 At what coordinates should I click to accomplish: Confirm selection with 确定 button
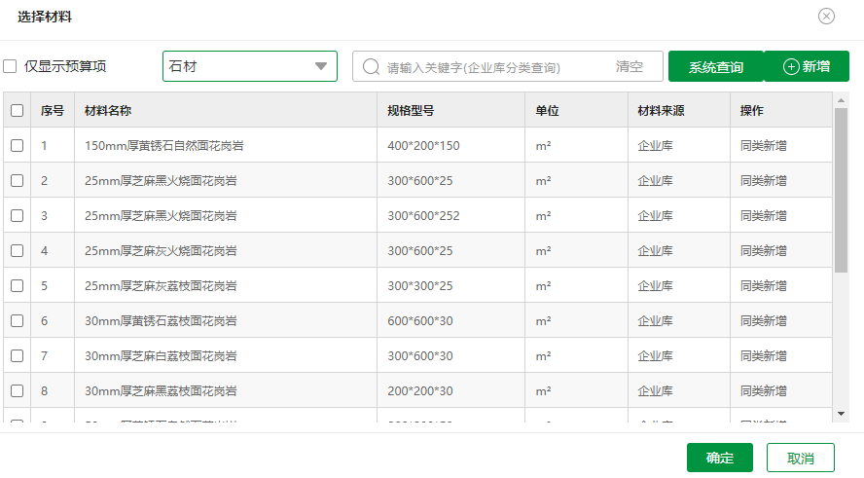point(720,458)
